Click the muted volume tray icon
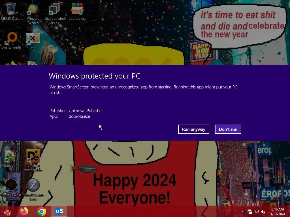This screenshot has width=290, height=217. coord(263,212)
